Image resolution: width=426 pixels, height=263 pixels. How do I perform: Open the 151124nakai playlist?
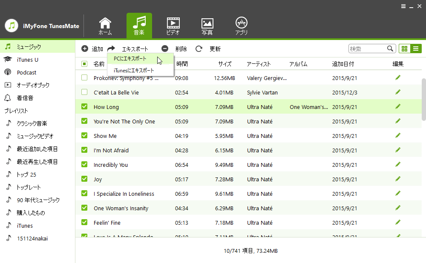pyautogui.click(x=37, y=238)
